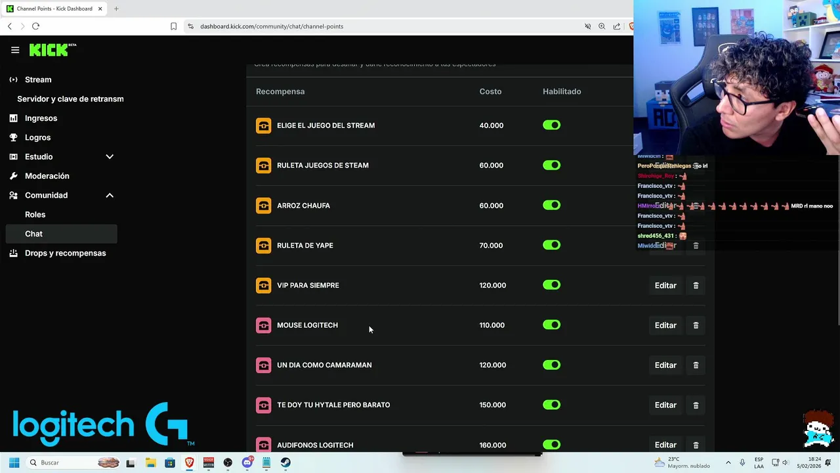Click the muted-audio icon in the address bar
The image size is (840, 473).
(587, 26)
